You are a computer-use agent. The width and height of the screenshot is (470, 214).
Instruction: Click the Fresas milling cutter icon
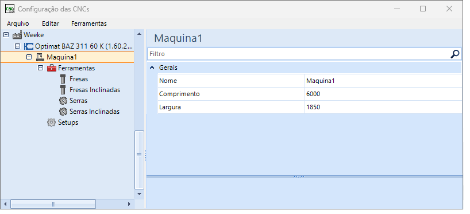(x=63, y=79)
